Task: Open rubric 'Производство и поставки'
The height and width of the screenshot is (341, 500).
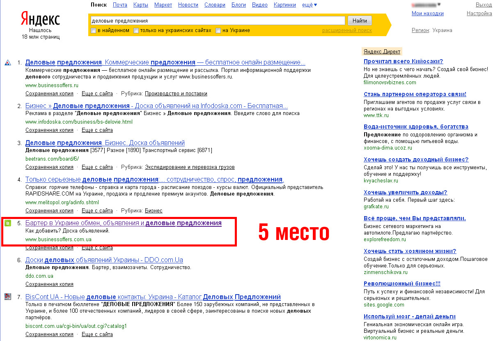Action: click(x=176, y=94)
